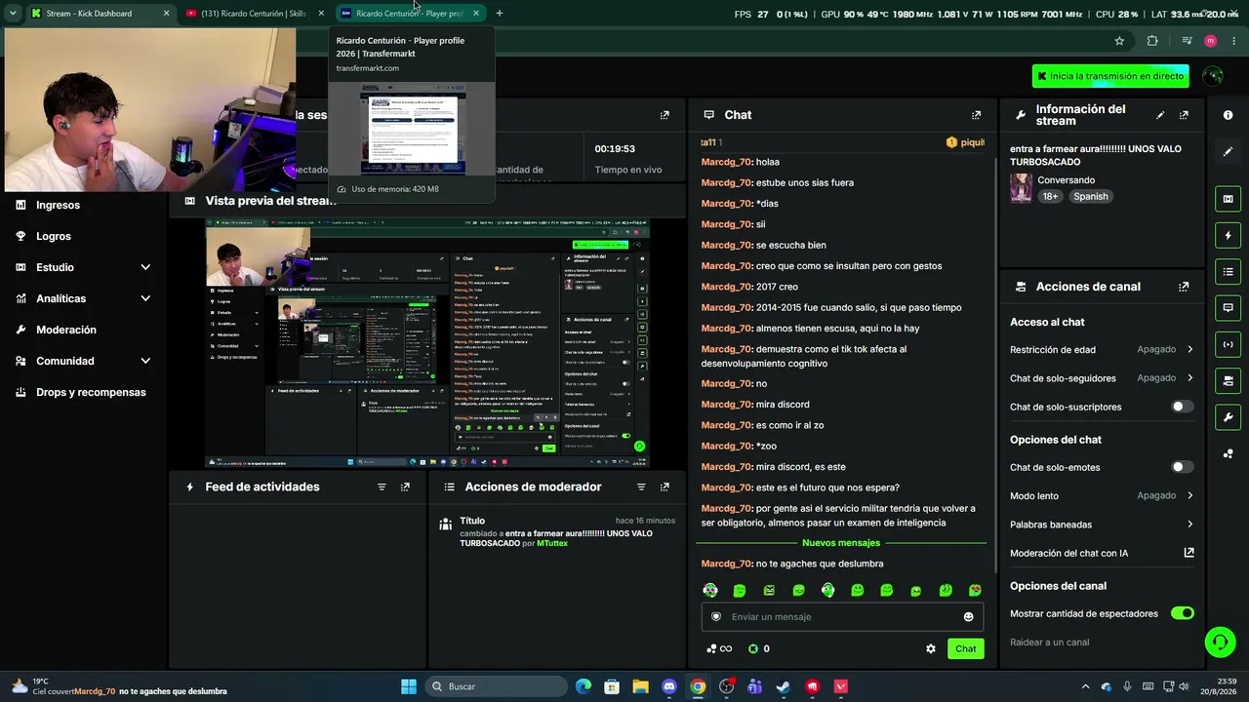Screen dimensions: 1249x702
Task: Open browser extensions puzzle icon
Action: click(x=1152, y=41)
